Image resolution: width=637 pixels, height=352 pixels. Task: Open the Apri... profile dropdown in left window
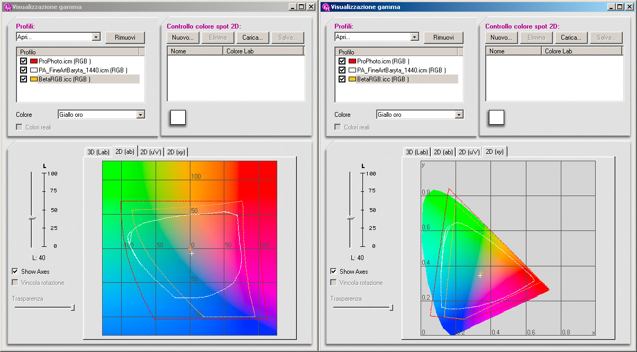pyautogui.click(x=96, y=37)
